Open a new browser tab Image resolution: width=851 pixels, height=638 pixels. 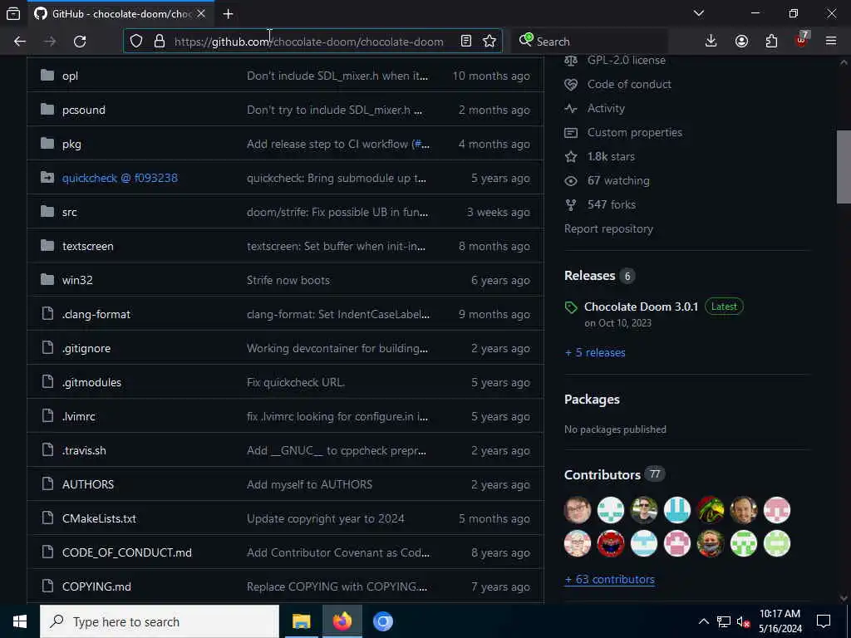[228, 14]
